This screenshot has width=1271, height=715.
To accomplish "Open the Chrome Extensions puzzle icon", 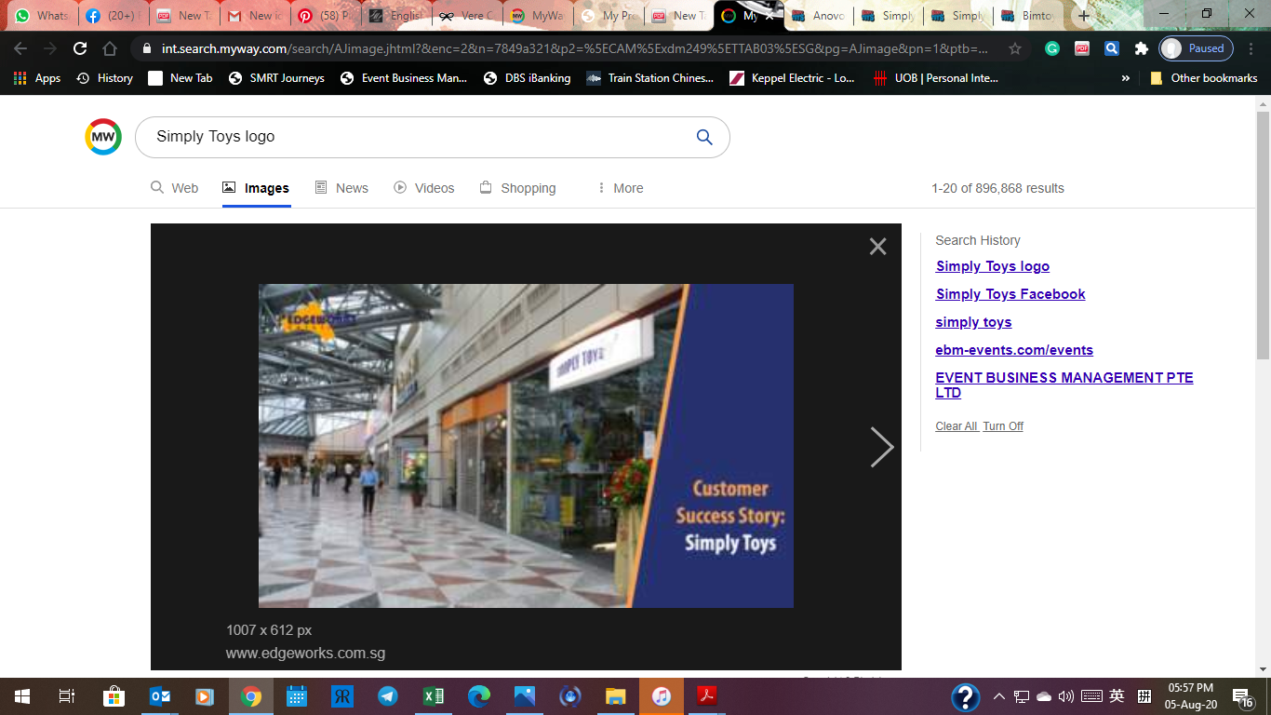I will pos(1141,48).
